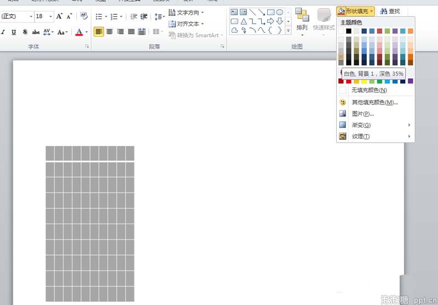Increase font size with the grow font icon
This screenshot has height=305, width=438.
(x=59, y=16)
